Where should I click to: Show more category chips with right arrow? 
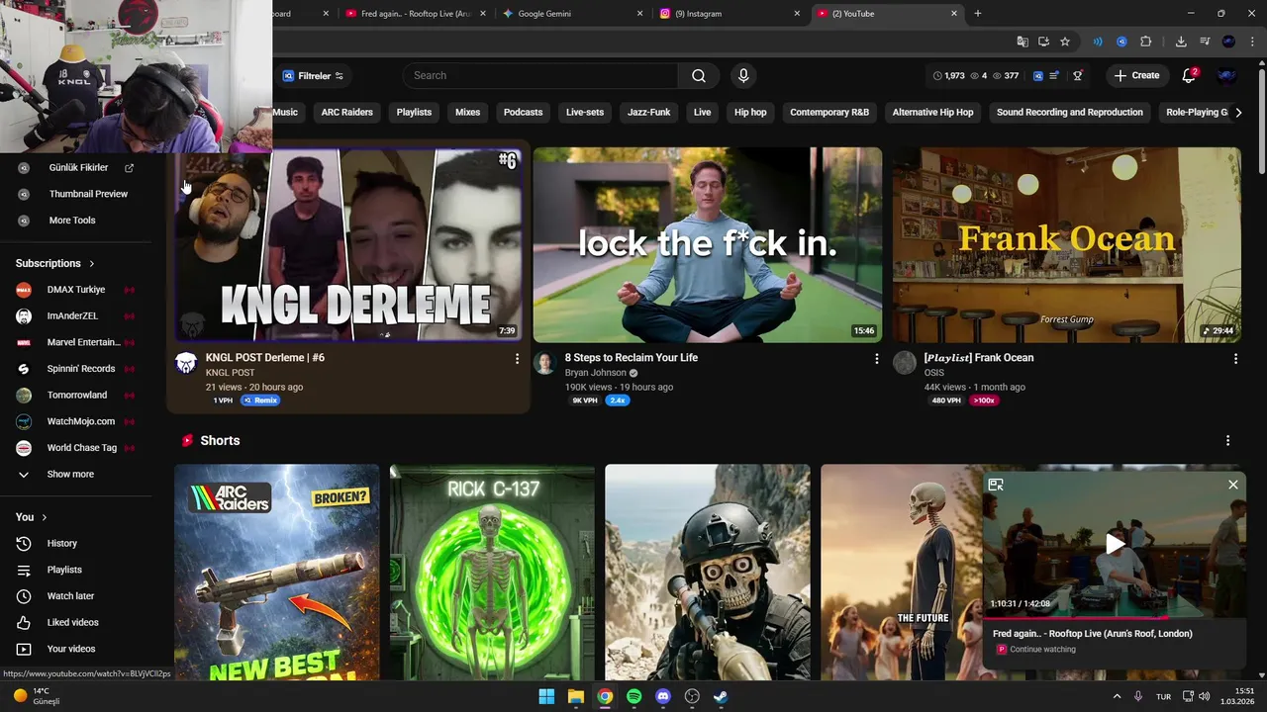pos(1237,112)
